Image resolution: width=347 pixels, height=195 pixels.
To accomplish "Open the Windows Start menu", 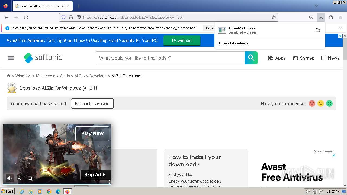I will point(7,191).
